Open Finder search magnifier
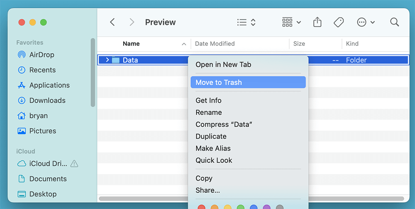The width and height of the screenshot is (415, 209). pyautogui.click(x=394, y=22)
